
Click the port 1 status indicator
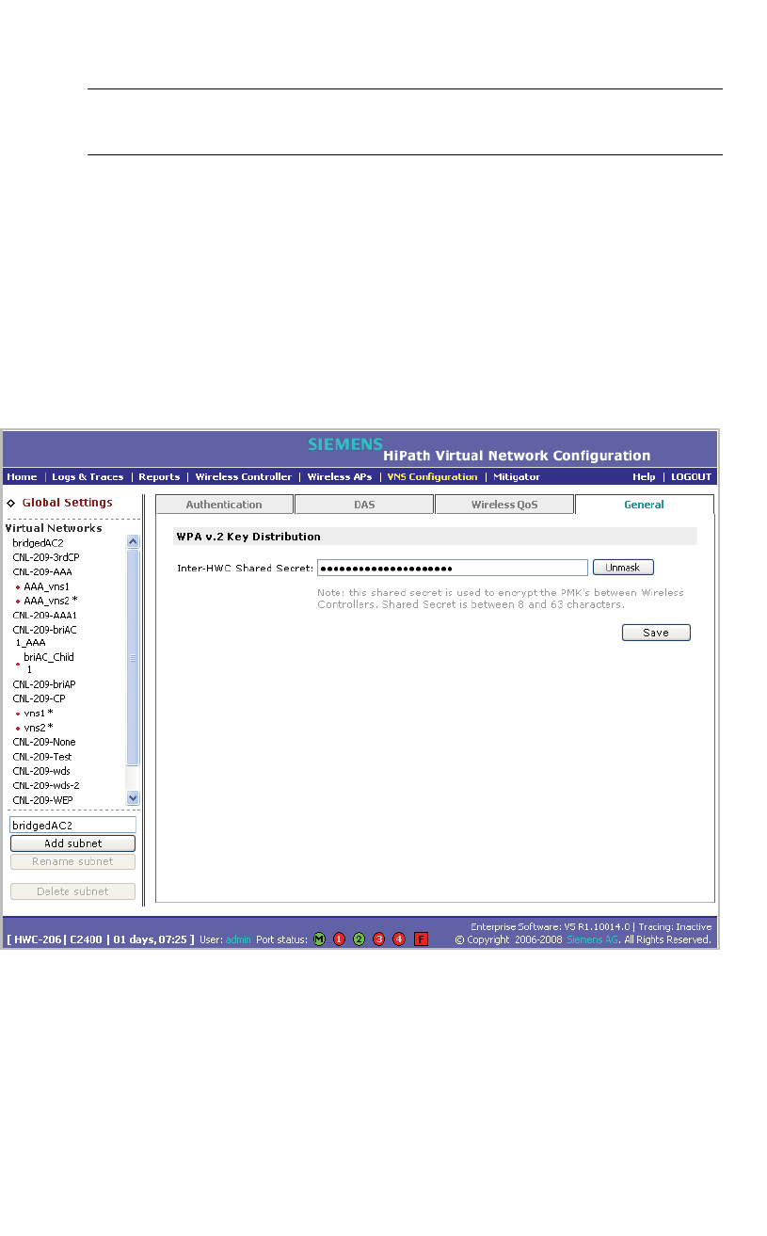pyautogui.click(x=339, y=939)
